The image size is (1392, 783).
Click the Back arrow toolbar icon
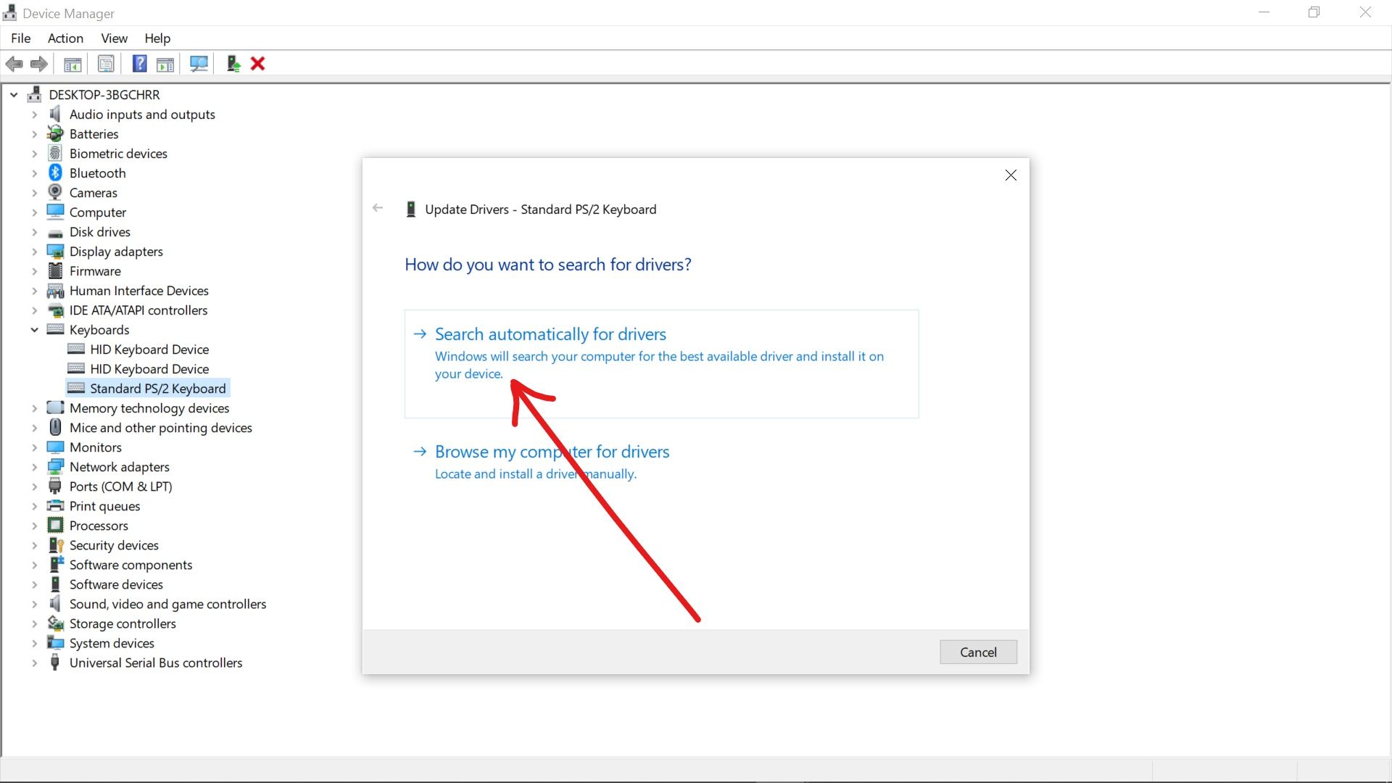tap(14, 64)
